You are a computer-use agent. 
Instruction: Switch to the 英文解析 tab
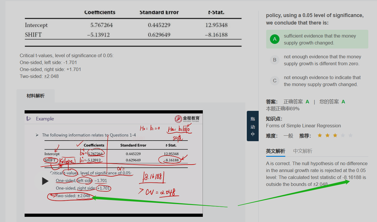[x=275, y=151]
